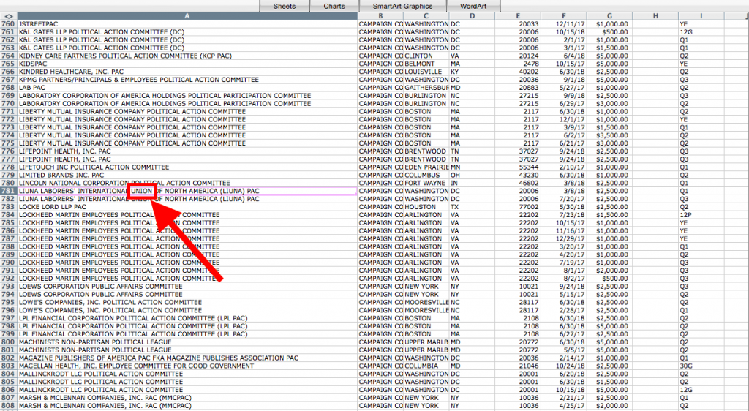Select row 808 header
The width and height of the screenshot is (749, 411).
tap(9, 406)
